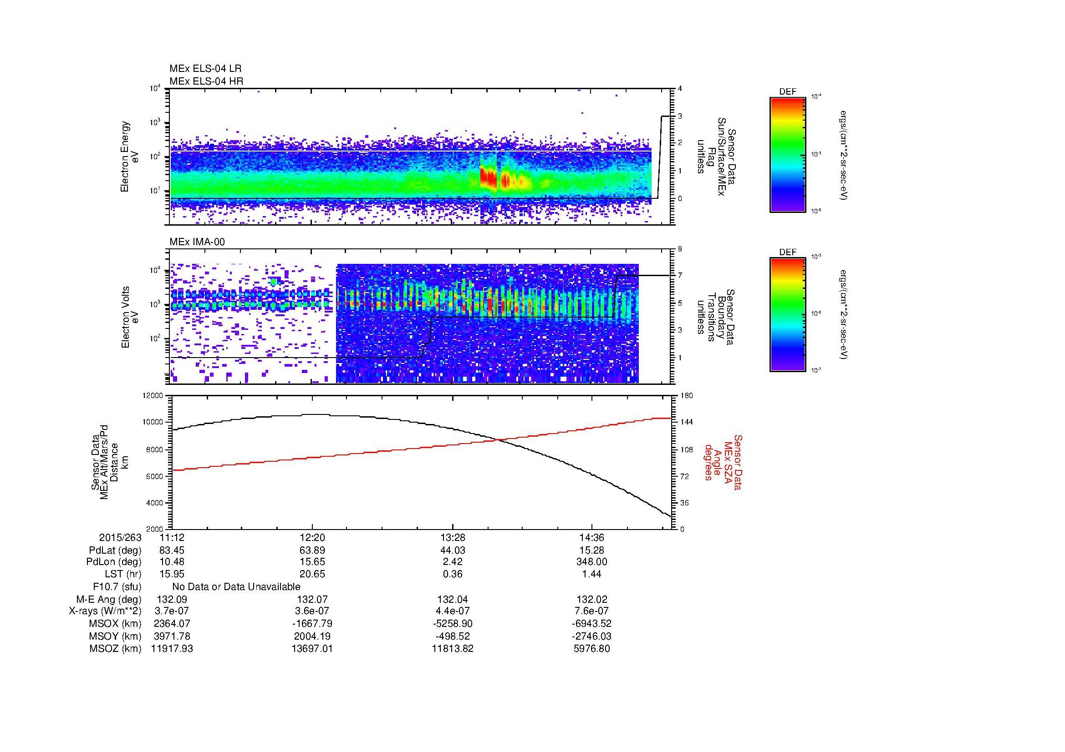
Task: Click the 12000 altitude axis tick
Action: tap(153, 396)
